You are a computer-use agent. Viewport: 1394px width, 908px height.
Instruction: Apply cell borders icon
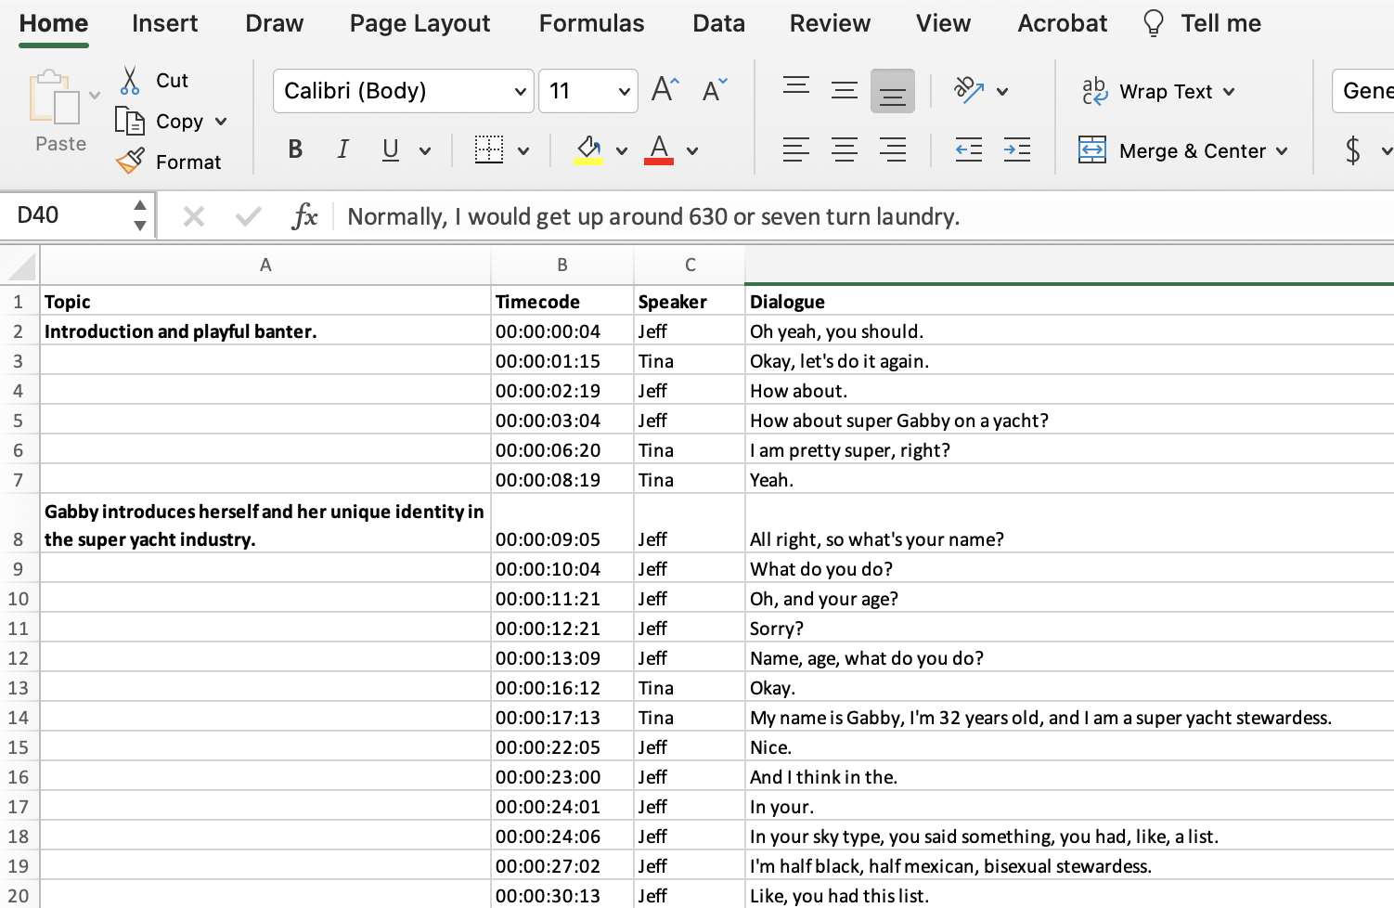tap(489, 149)
